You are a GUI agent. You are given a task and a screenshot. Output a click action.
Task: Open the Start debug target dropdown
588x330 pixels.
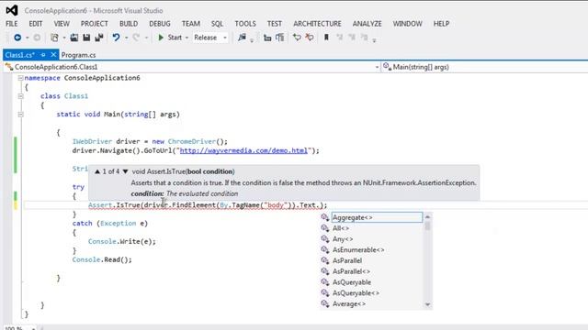(x=187, y=38)
